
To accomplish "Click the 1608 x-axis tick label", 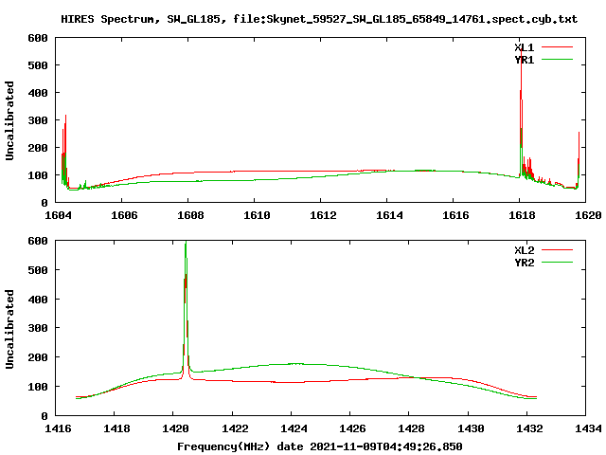I will click(x=190, y=215).
